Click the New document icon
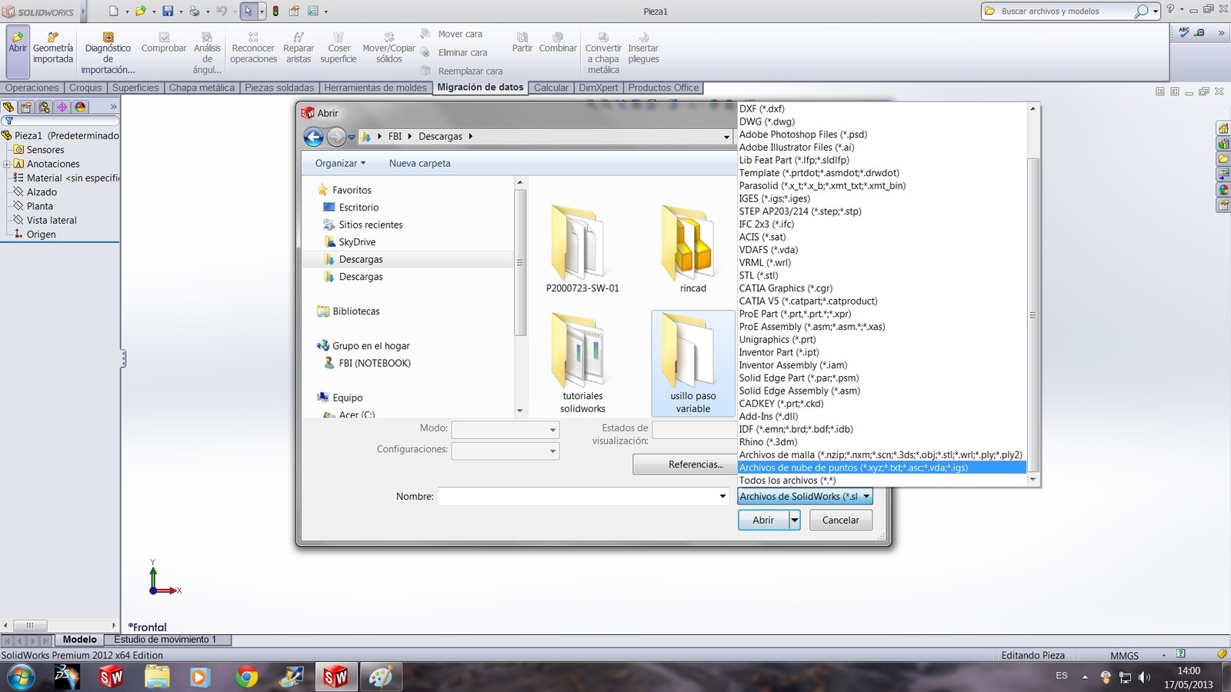This screenshot has width=1231, height=692. click(114, 11)
